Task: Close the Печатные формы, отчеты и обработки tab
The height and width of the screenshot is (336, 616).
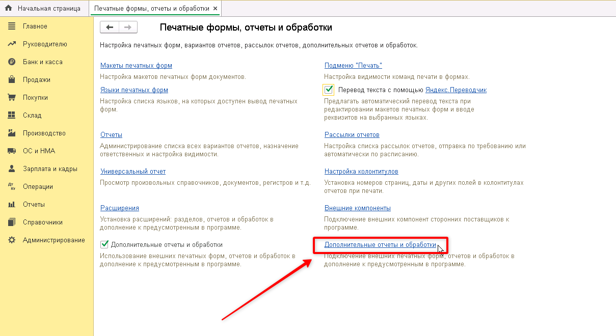Action: click(x=215, y=9)
